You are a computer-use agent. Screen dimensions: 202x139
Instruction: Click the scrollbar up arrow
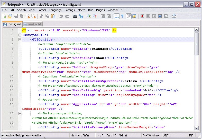click(196, 30)
